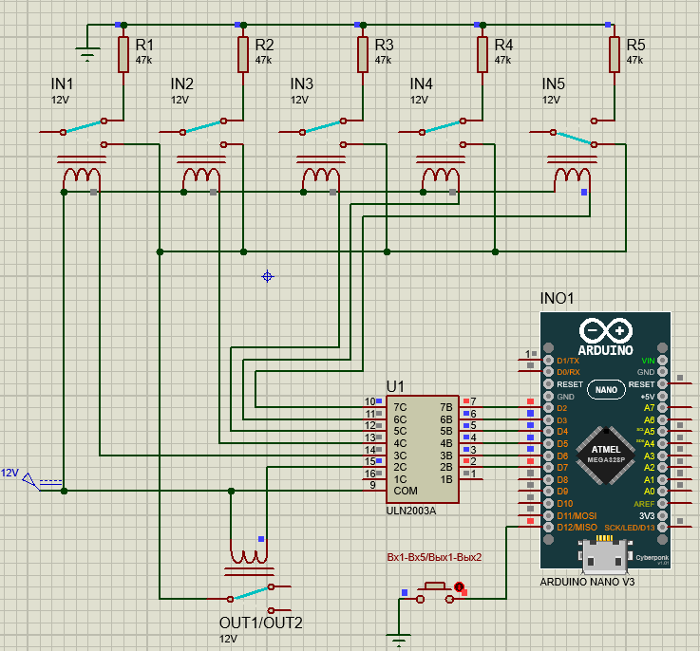700x651 pixels.
Task: Click Arduino pin SCK/LED/D13
Action: point(662,528)
